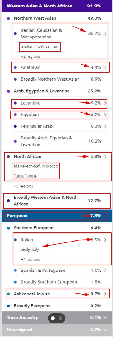The width and height of the screenshot is (113, 337).
Task: Open the Marrakech-Safi, Morocco link
Action: pos(36,166)
